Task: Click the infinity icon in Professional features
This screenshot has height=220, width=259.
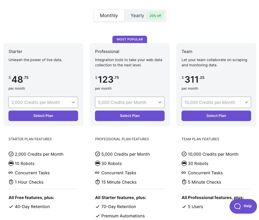Action: tap(98, 173)
